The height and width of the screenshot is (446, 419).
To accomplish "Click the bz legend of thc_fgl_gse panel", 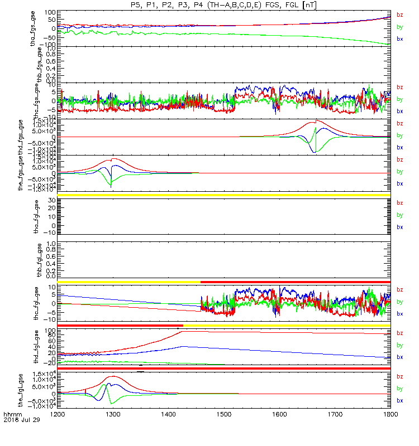I will click(400, 289).
